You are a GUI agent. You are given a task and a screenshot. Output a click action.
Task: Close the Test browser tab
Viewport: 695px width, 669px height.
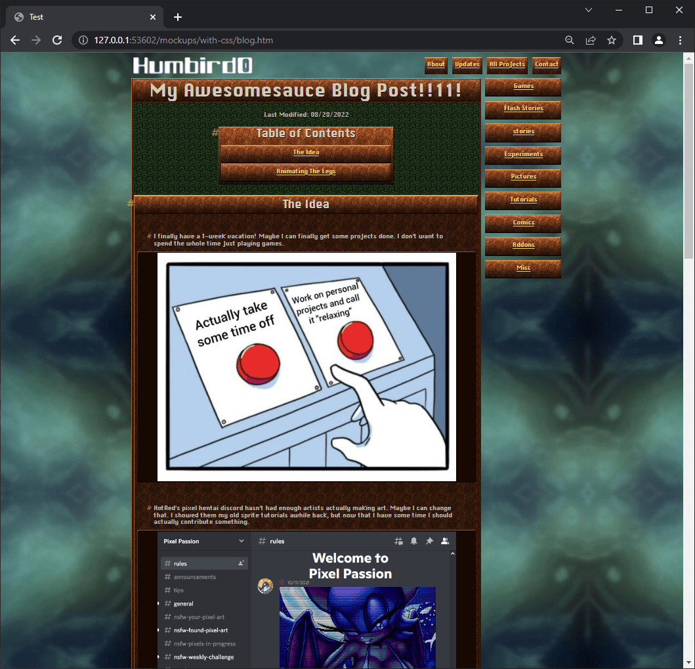click(x=153, y=17)
